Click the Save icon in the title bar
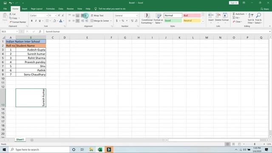The width and height of the screenshot is (272, 153). point(5,3)
